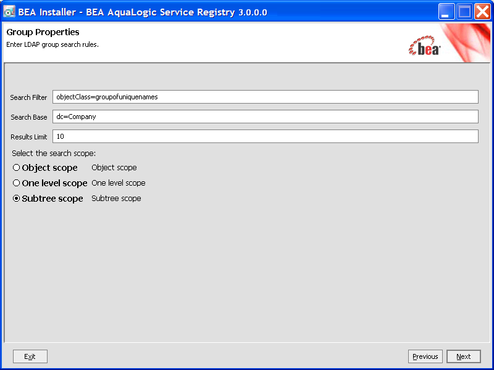Select the Subtree scope radio button
Viewport: 494px width, 370px height.
pyautogui.click(x=17, y=198)
